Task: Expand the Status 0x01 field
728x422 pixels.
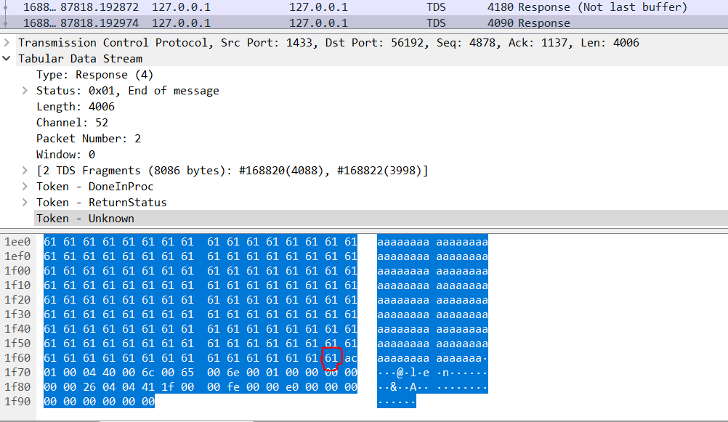Action: 25,91
